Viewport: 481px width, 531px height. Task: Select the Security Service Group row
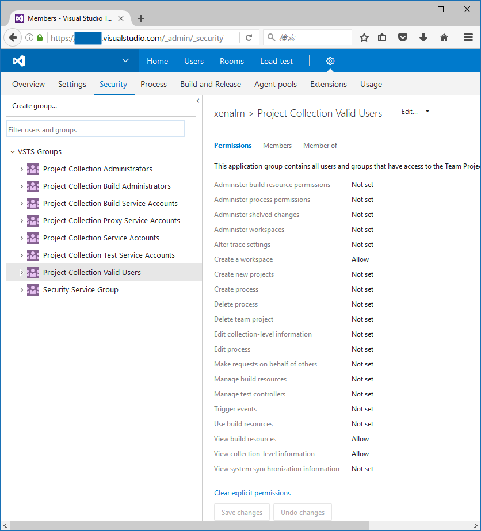[104, 289]
